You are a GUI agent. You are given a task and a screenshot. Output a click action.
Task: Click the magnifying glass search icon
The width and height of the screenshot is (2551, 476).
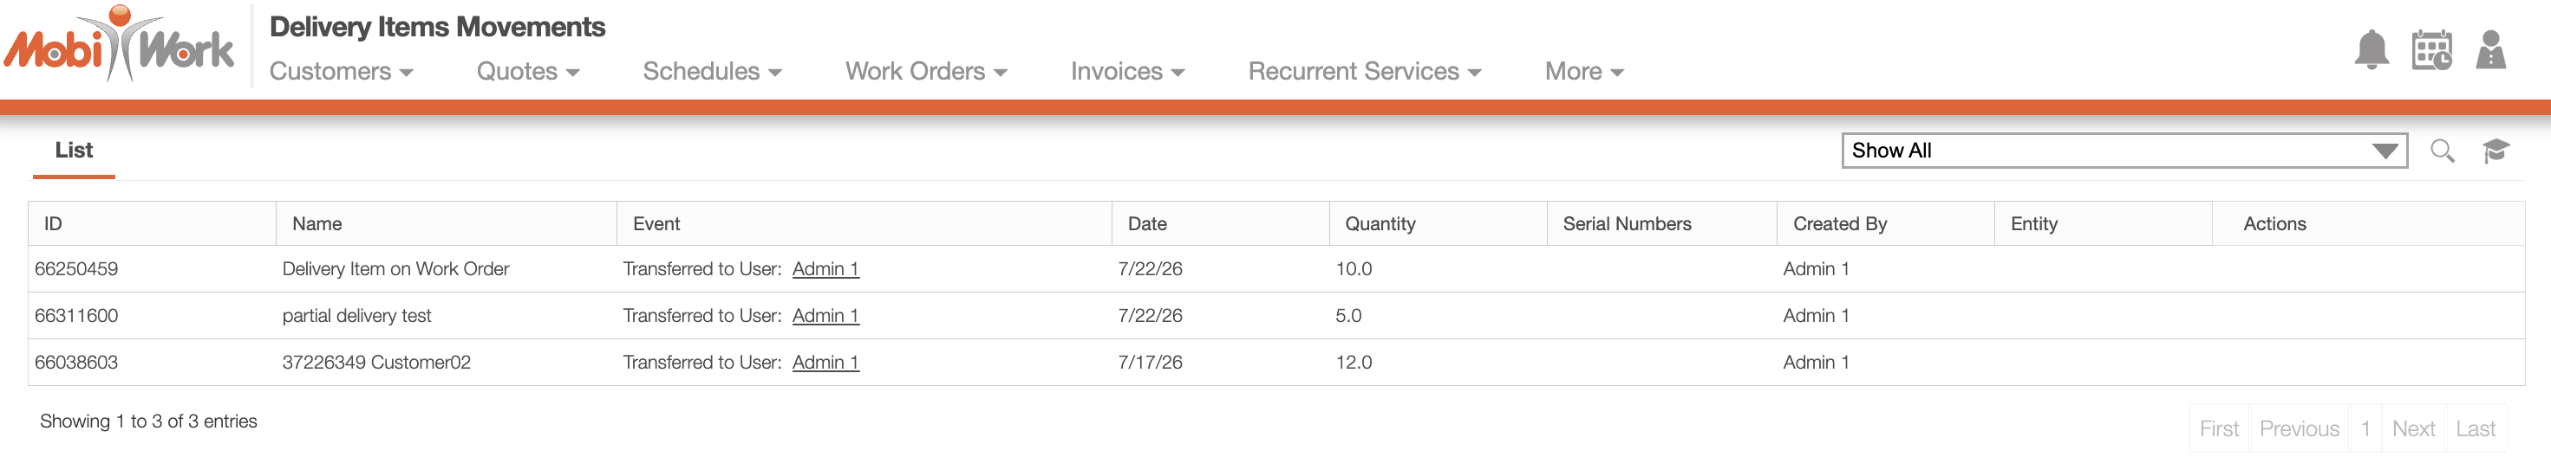pyautogui.click(x=2442, y=151)
